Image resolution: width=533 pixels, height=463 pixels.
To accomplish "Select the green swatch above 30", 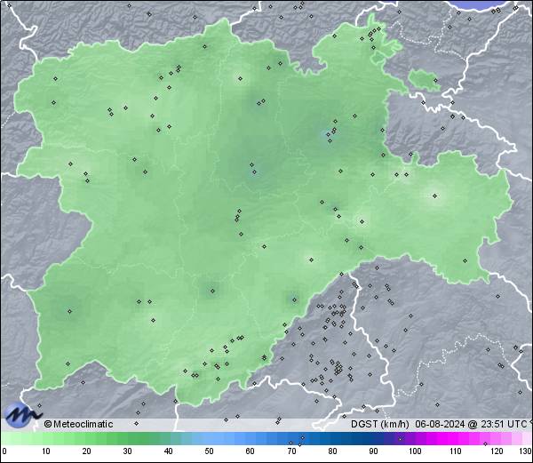I will pos(127,438).
